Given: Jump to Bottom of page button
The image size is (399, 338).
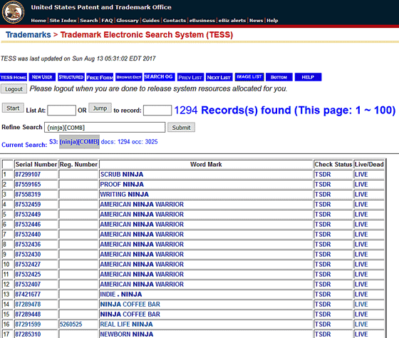Looking at the screenshot, I should pos(279,77).
